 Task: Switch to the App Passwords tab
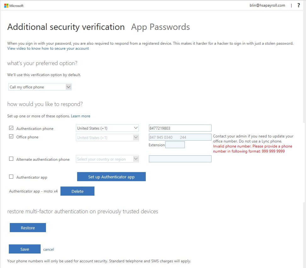[x=161, y=27]
